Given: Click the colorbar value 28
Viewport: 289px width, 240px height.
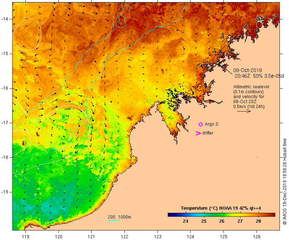Looking at the screenshot, I should (258, 221).
